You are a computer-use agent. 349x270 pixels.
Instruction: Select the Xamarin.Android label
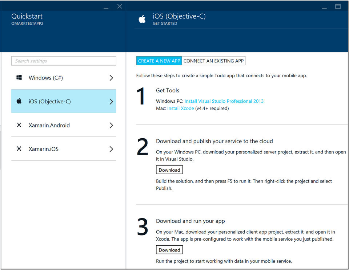(x=49, y=125)
